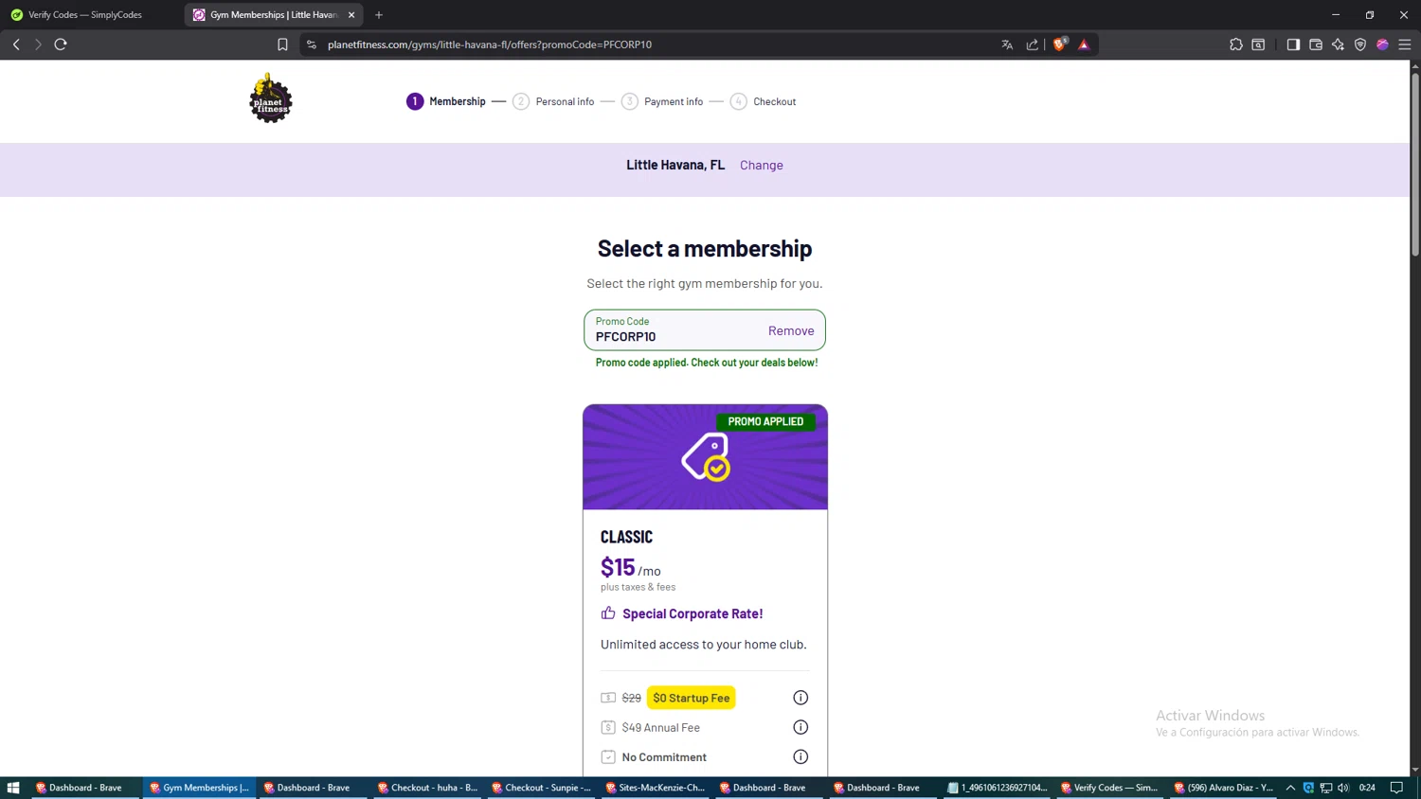Open Brave main hamburger menu
The height and width of the screenshot is (799, 1421).
coord(1405,44)
